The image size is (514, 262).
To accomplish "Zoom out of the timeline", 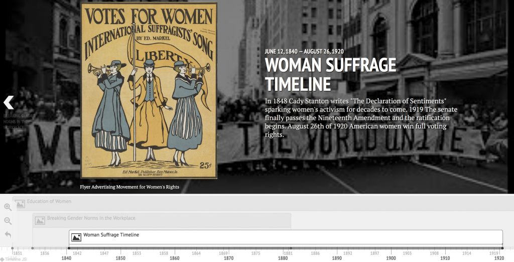I will pos(8,221).
